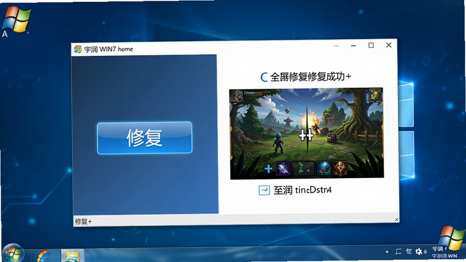Open the Windows Start orb
Screen dimensions: 466x262
pyautogui.click(x=12, y=253)
